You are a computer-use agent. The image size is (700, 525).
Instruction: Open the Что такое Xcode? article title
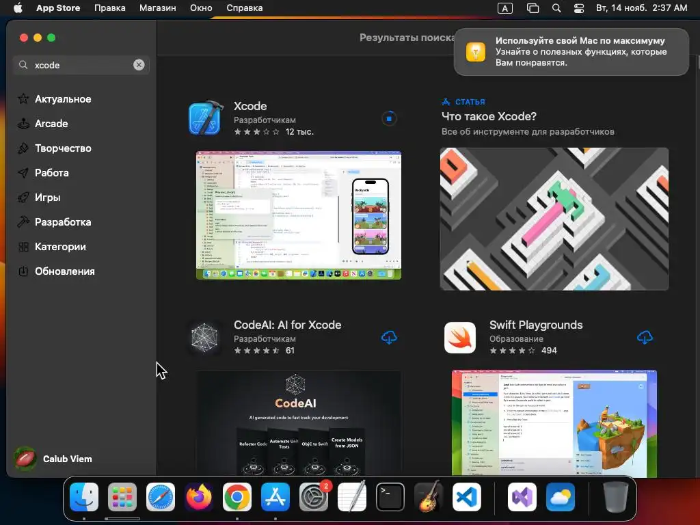tap(489, 116)
